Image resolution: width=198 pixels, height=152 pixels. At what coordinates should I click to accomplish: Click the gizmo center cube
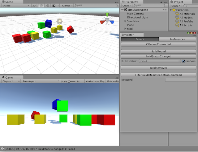pos(107,20)
